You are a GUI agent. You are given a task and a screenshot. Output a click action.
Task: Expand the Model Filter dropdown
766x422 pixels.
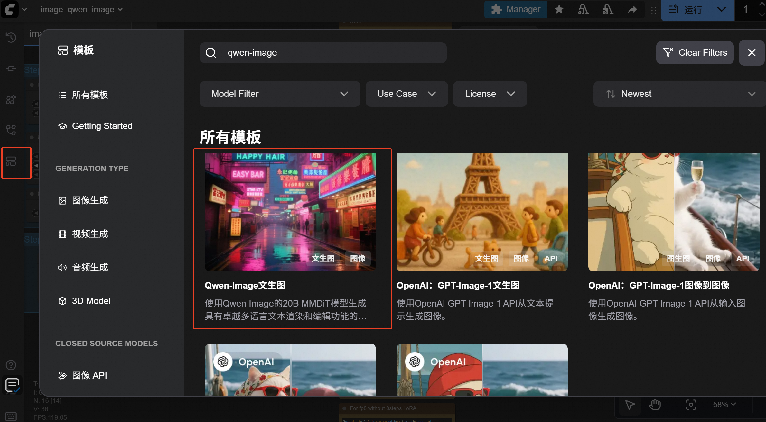(x=279, y=94)
